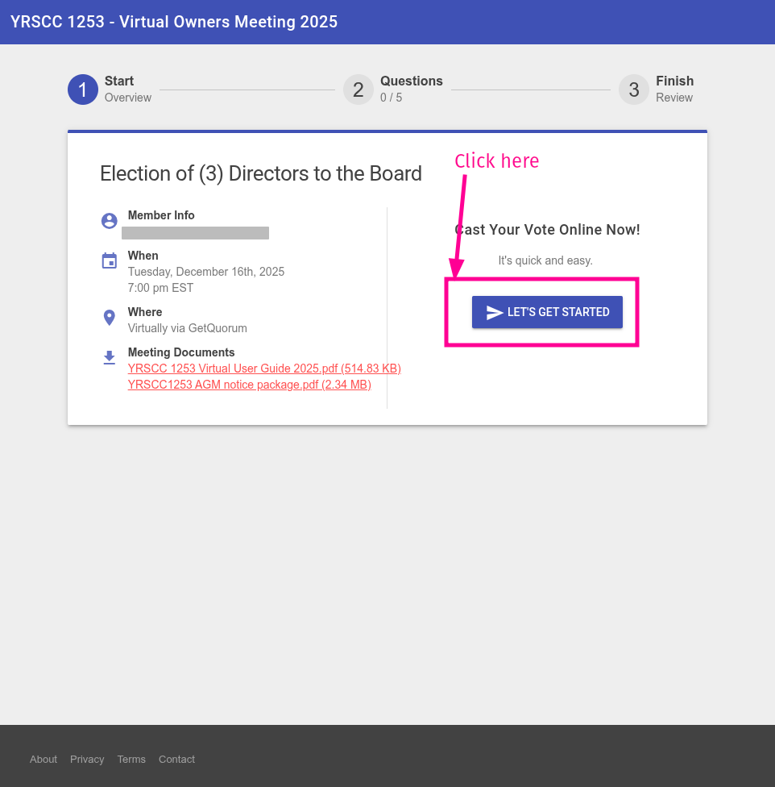Click the Member Info account icon
775x787 pixels.
click(x=110, y=221)
